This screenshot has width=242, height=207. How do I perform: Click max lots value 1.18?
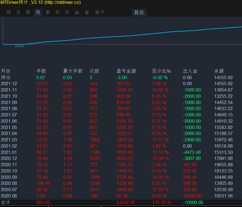click(68, 158)
